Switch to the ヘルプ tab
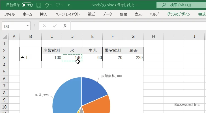 pyautogui.click(x=154, y=14)
